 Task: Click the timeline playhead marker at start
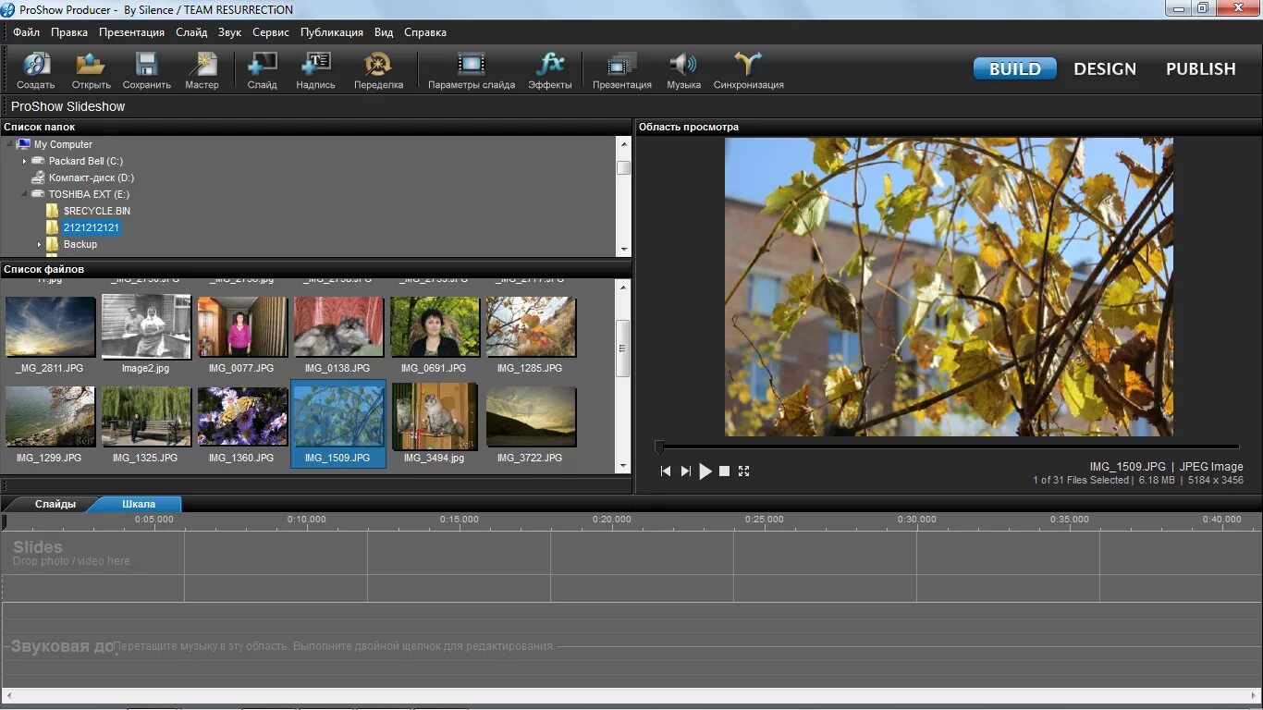click(5, 522)
